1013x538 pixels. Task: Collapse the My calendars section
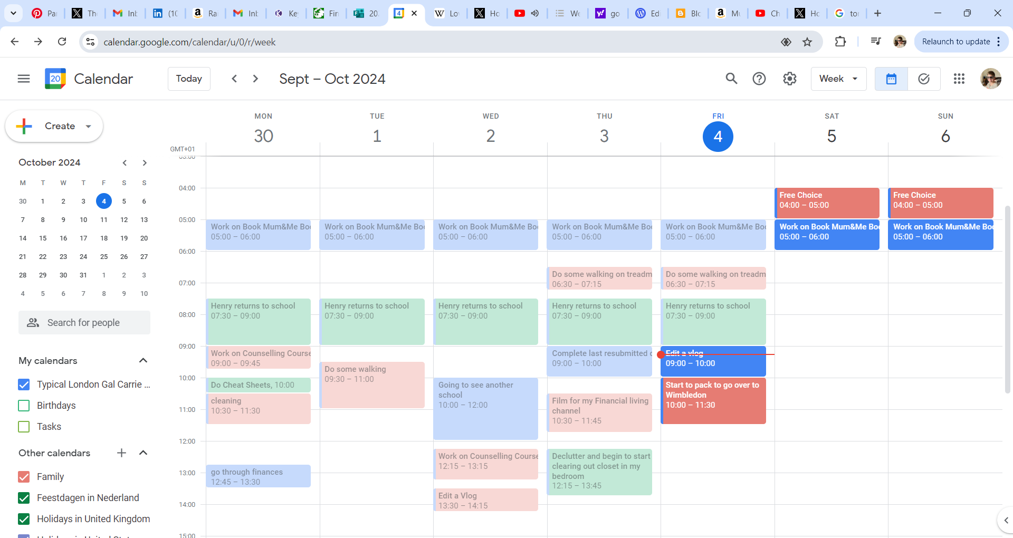point(143,360)
